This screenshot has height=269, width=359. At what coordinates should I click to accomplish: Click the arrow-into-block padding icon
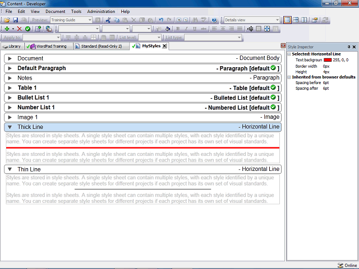point(250,29)
